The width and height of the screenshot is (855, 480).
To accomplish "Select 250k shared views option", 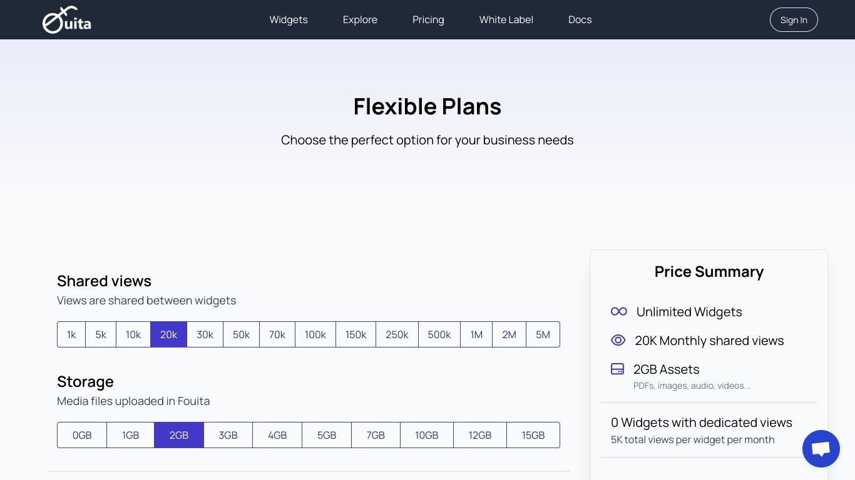I will coord(397,334).
